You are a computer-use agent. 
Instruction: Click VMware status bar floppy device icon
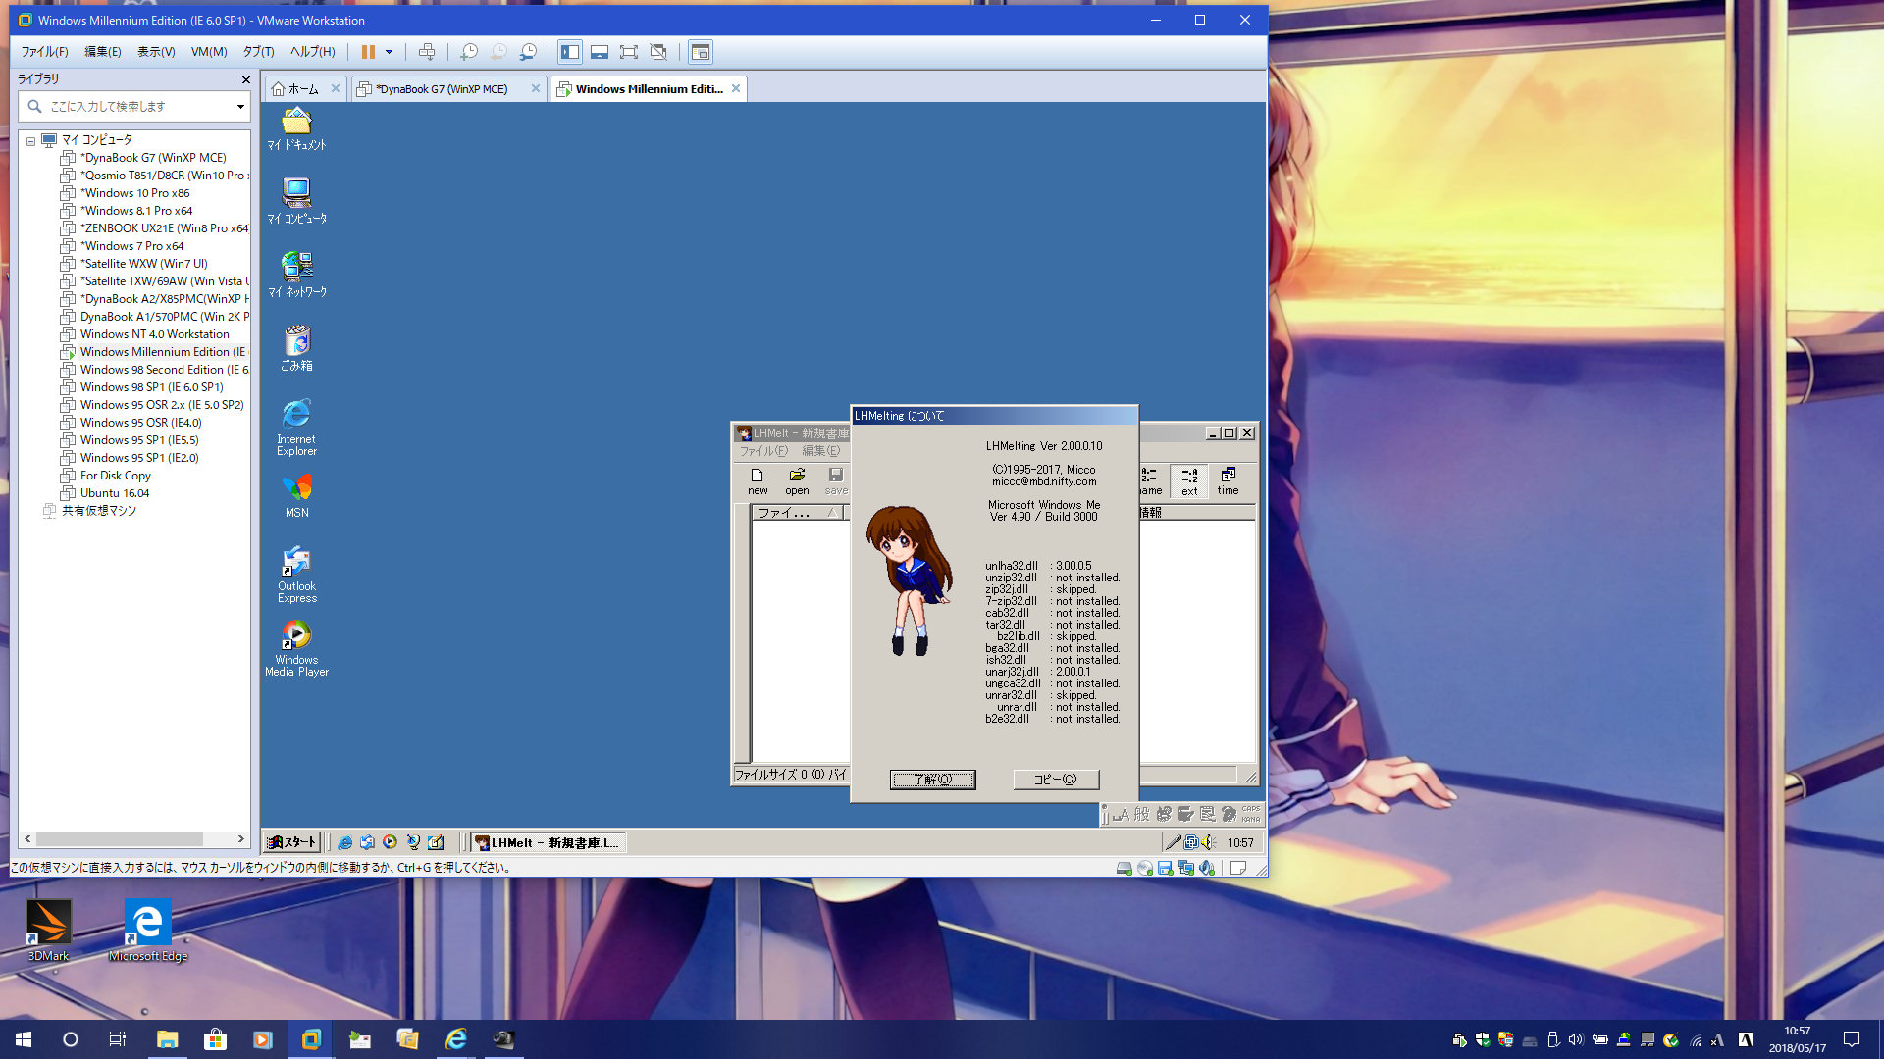tap(1166, 868)
